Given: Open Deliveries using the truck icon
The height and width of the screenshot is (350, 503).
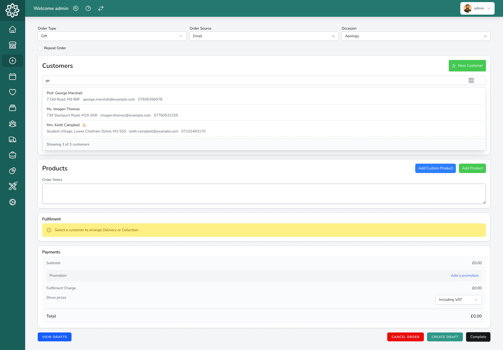Looking at the screenshot, I should point(12,140).
